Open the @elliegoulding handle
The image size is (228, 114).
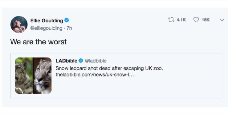tap(46, 28)
